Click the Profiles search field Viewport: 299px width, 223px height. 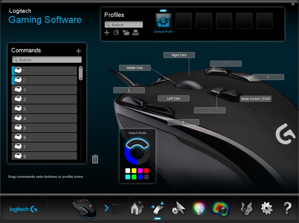pos(124,25)
